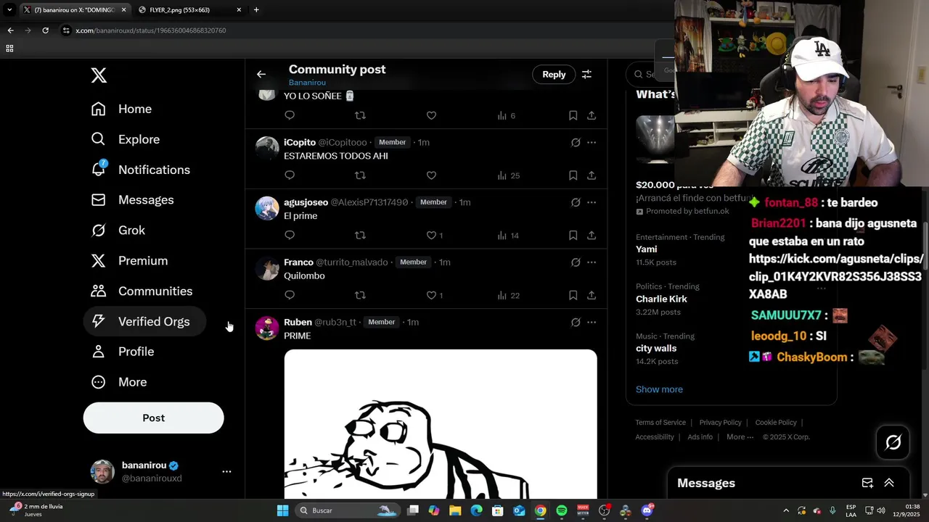Open Spotify from the taskbar

pyautogui.click(x=562, y=510)
